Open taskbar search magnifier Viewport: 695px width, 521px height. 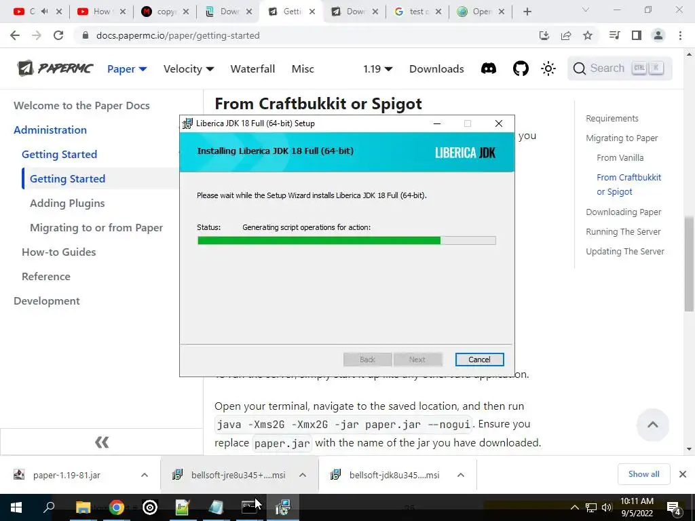tap(49, 507)
